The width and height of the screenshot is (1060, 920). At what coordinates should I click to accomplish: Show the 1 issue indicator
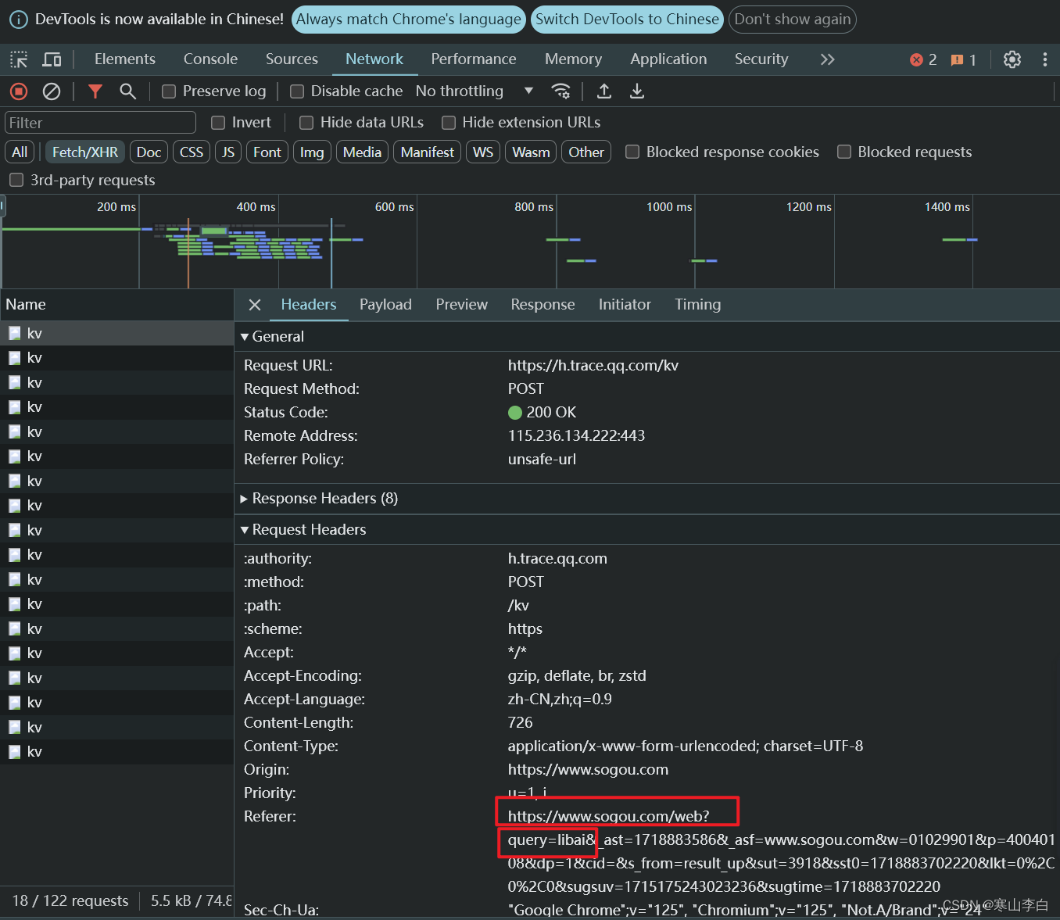(963, 60)
